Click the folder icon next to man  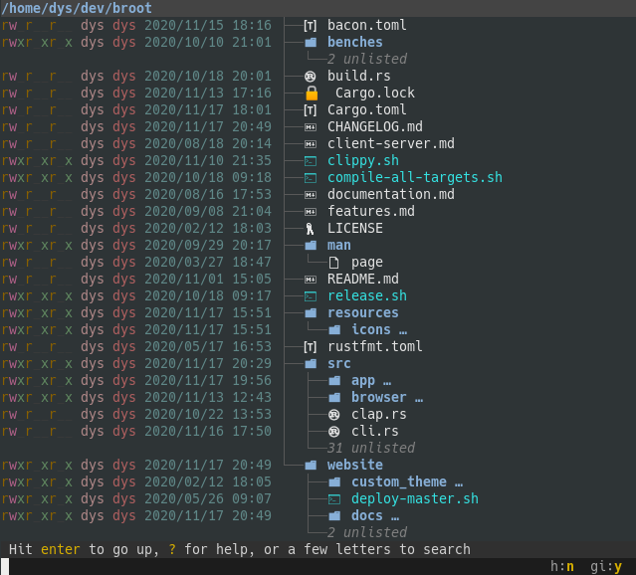(x=311, y=246)
